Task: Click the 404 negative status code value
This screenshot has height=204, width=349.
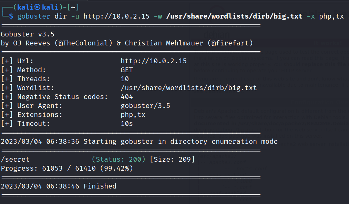Action: pos(127,97)
